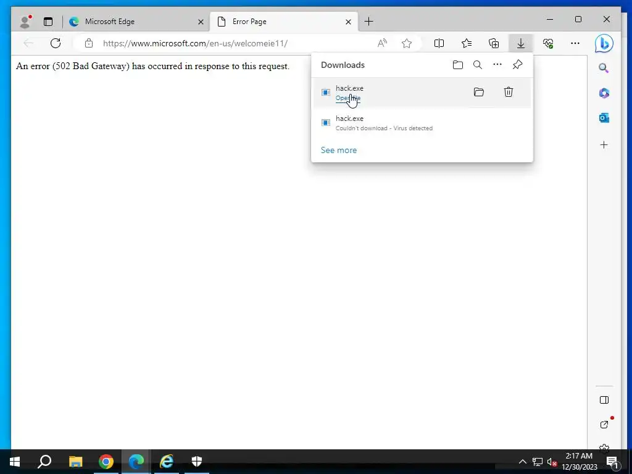Open More options in Downloads panel

497,65
